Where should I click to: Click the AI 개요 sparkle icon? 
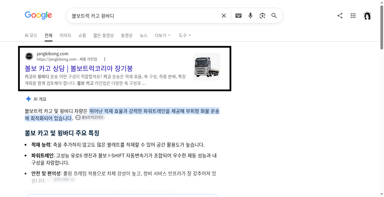pos(28,99)
